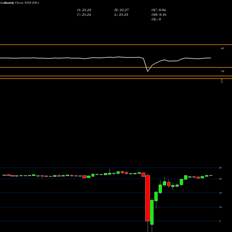Click the '24' price axis label
Image resolution: width=232 pixels, height=232 pixels.
pyautogui.click(x=220, y=179)
